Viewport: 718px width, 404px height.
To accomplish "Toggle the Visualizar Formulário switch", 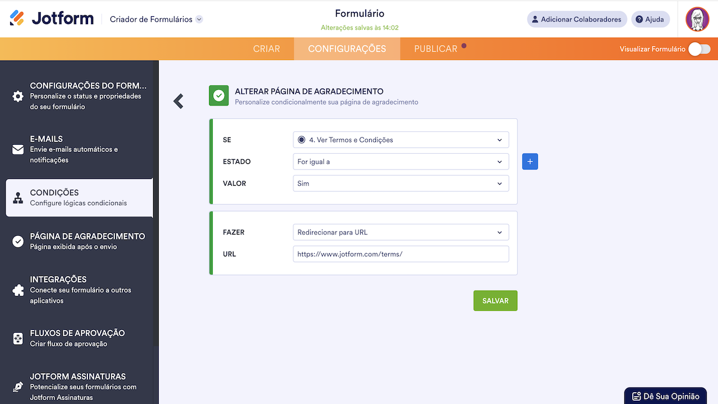I will click(699, 49).
